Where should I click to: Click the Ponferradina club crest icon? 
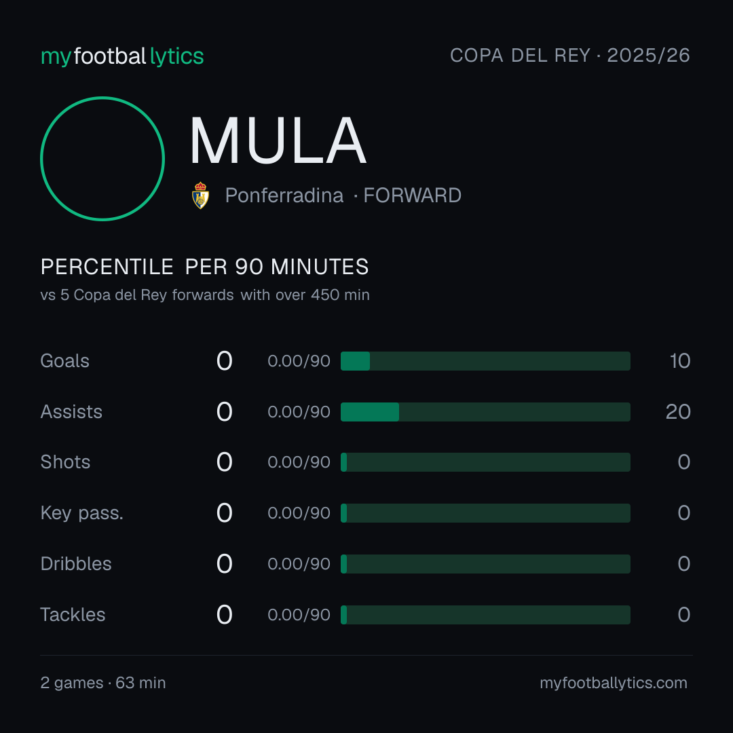click(x=200, y=195)
